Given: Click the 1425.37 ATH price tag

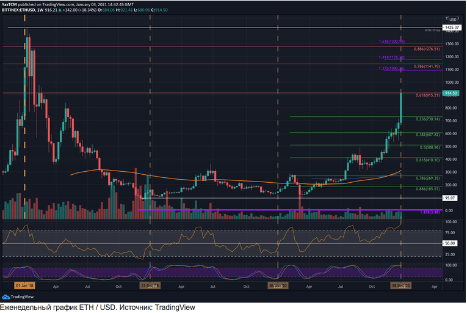Looking at the screenshot, I should (x=452, y=28).
